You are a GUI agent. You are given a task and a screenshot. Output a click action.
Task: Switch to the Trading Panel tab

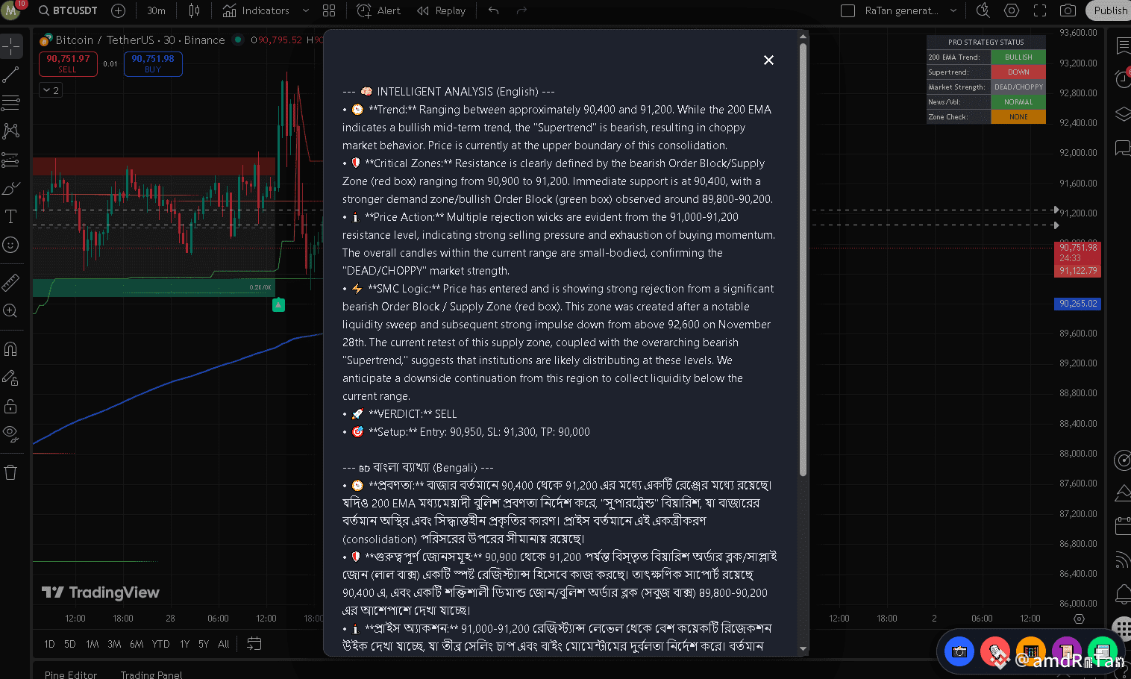pyautogui.click(x=151, y=674)
